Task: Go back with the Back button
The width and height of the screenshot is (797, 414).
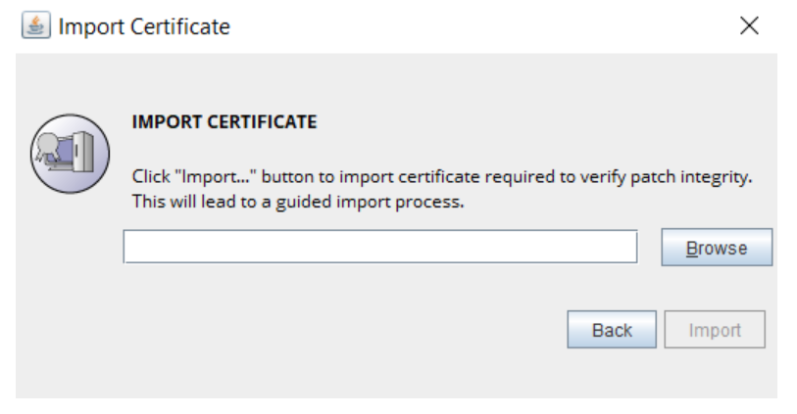Action: (612, 330)
